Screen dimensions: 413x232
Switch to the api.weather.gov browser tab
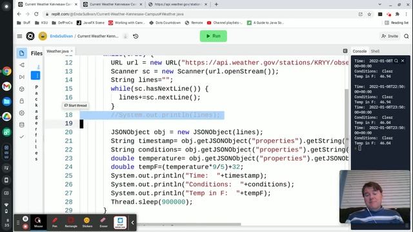click(x=177, y=5)
